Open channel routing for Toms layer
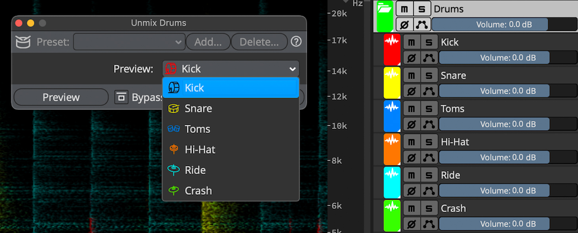This screenshot has width=578, height=233. (429, 124)
